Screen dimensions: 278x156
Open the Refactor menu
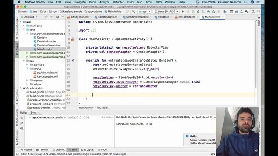coord(118,2)
